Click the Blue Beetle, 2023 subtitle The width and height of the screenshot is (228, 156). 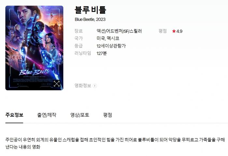click(90, 19)
